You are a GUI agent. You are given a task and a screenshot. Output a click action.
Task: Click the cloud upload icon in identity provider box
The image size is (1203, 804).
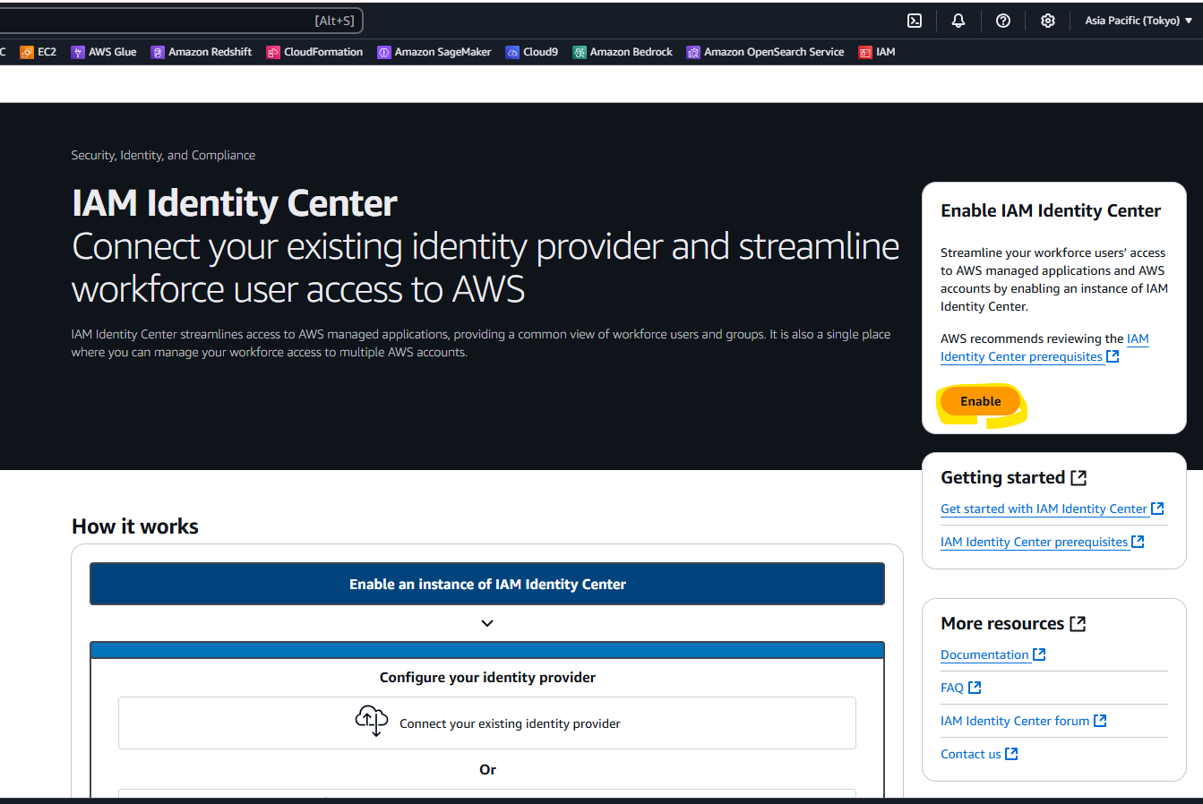372,721
